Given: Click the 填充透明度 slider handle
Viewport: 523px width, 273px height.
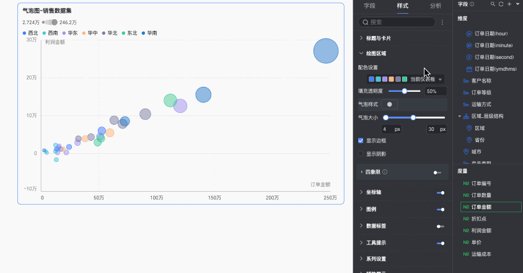Looking at the screenshot, I should pos(405,91).
